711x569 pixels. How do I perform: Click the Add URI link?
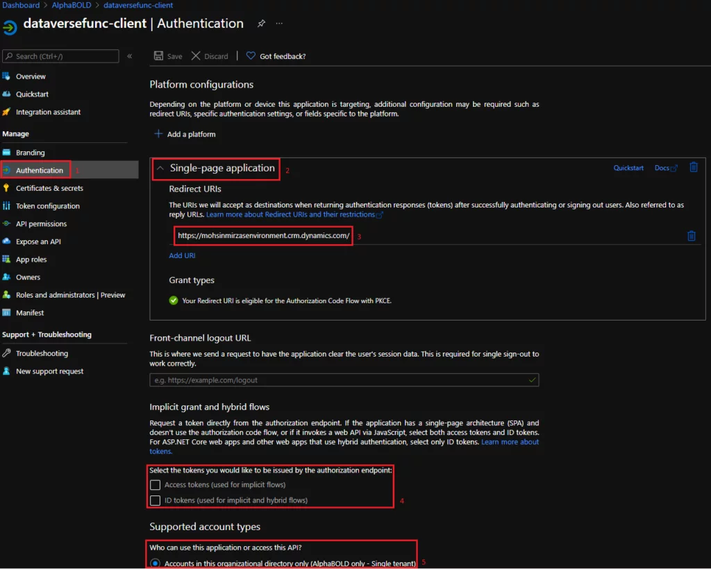click(183, 255)
